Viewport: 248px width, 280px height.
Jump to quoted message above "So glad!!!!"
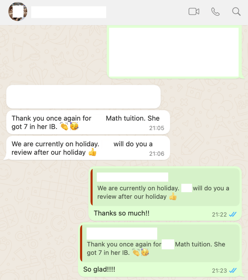[x=160, y=243]
